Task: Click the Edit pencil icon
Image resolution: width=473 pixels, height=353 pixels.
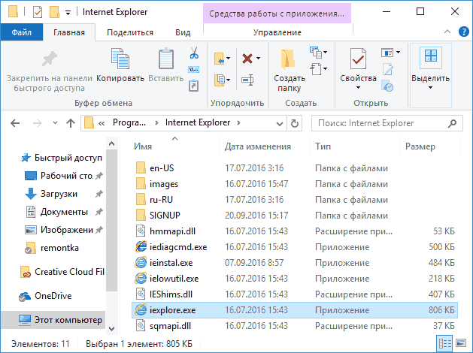Action: [387, 69]
